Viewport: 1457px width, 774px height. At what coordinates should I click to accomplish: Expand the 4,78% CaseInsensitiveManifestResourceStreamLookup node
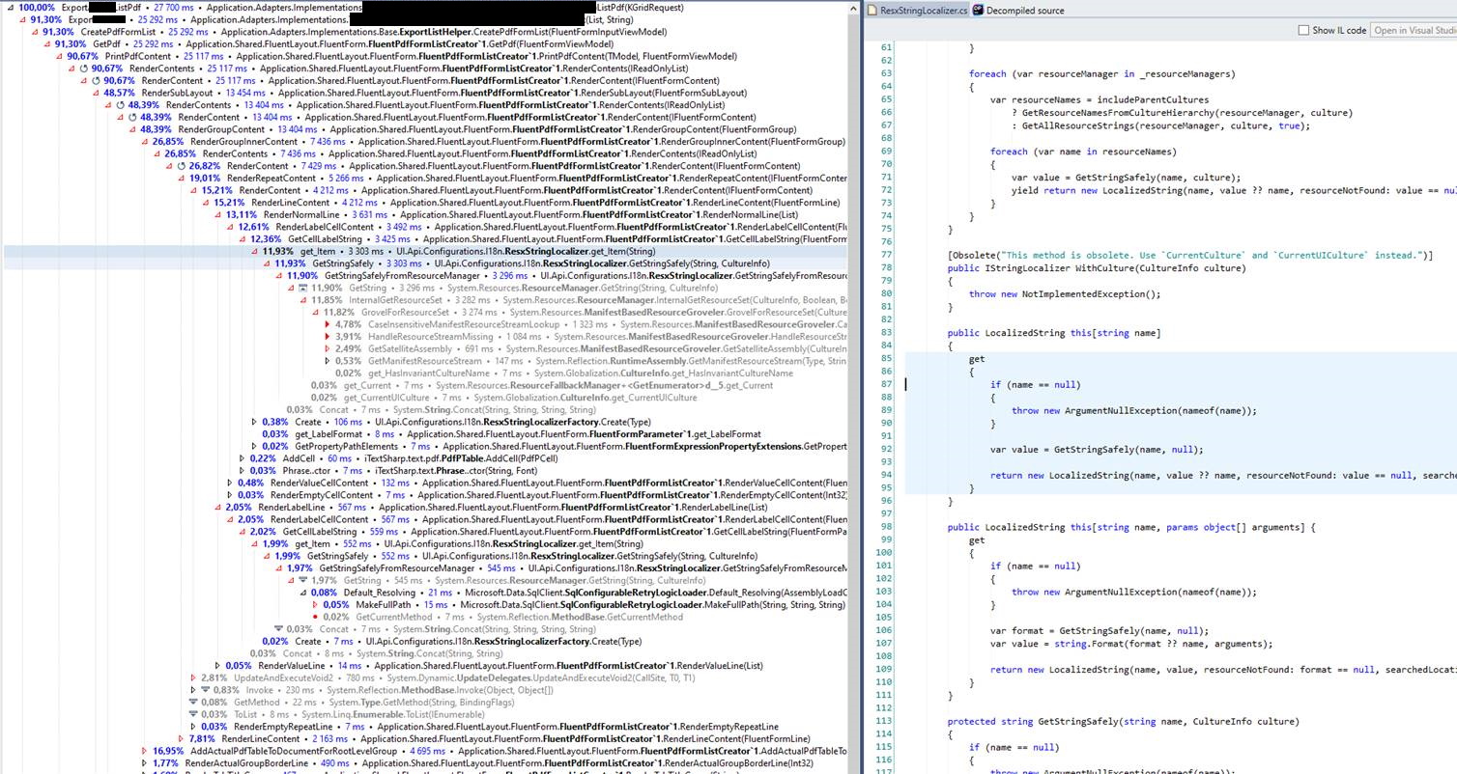coord(328,325)
